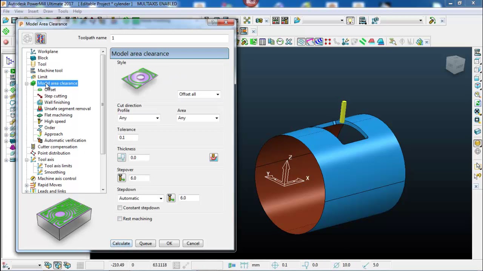This screenshot has width=483, height=271.
Task: Click the Calculate button
Action: 121,244
